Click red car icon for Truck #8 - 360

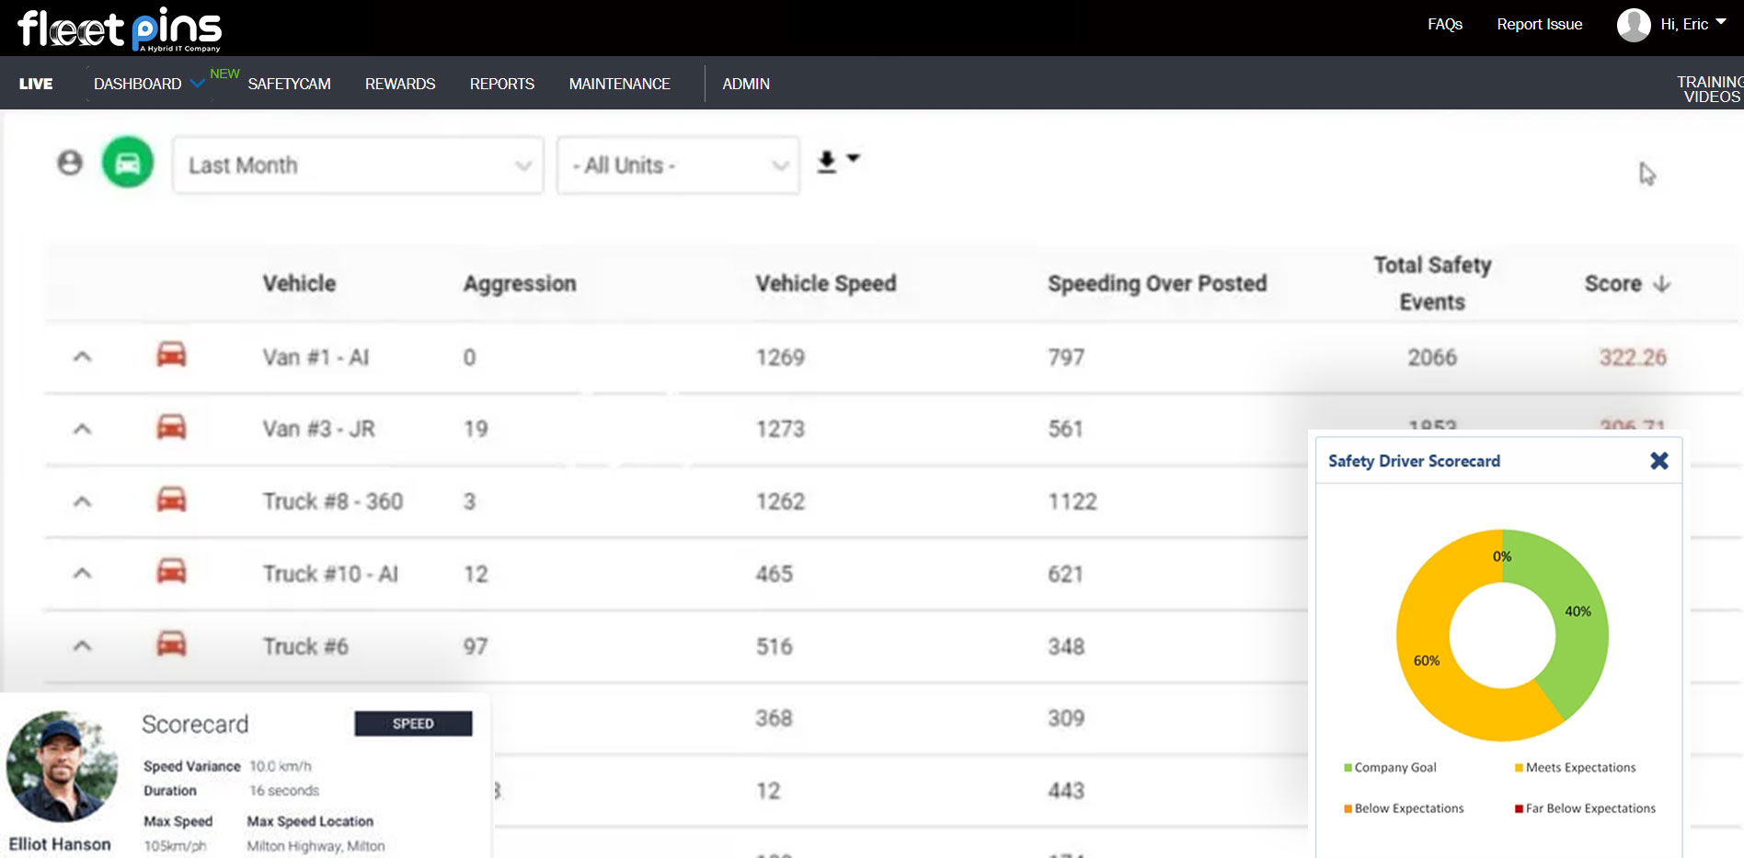pos(171,500)
